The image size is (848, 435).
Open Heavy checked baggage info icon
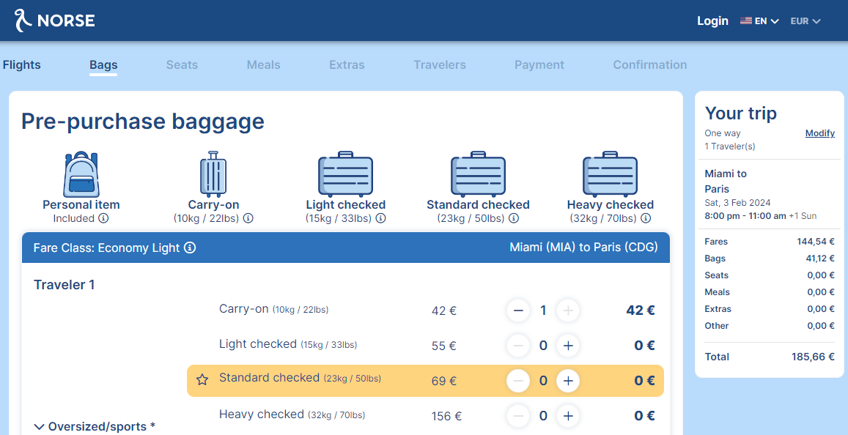pos(646,218)
